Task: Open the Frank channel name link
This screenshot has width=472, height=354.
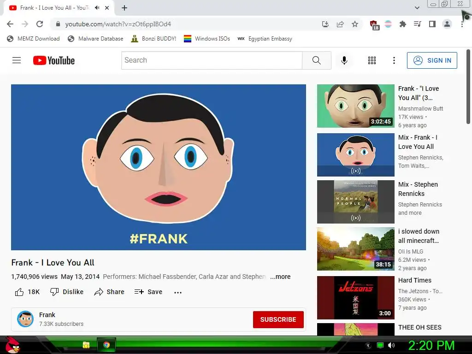Action: tap(47, 314)
